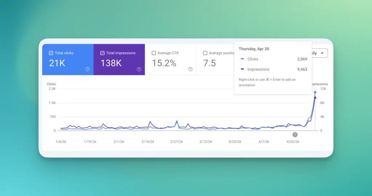Open help icon on Average CTR card
Screen dimensions: 372x196
[190, 69]
